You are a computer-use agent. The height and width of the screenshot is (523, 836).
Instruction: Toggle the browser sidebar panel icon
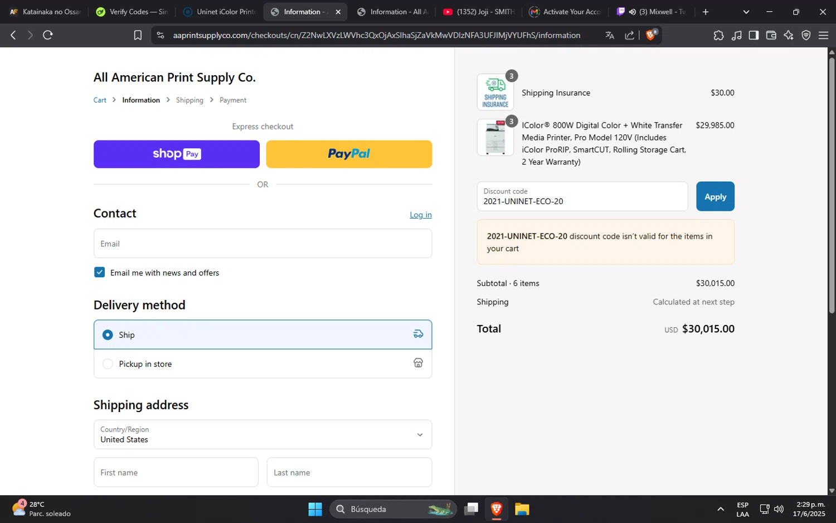[x=754, y=35]
